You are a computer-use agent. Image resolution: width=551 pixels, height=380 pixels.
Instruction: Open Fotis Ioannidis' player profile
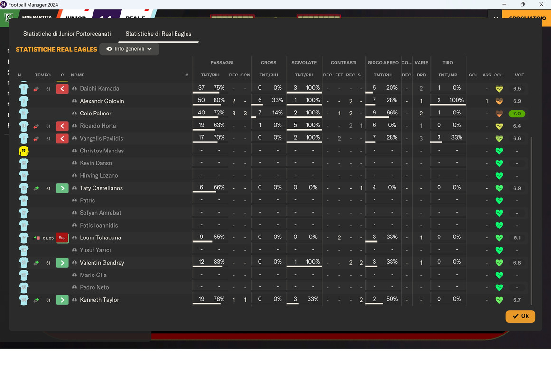[x=99, y=225]
